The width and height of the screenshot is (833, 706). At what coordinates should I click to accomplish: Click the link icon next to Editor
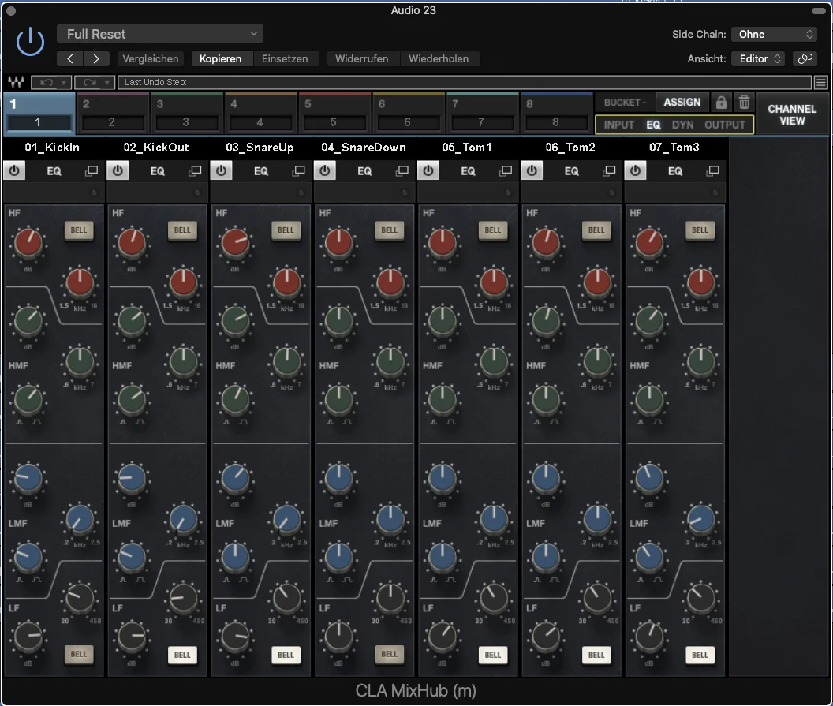coord(805,58)
